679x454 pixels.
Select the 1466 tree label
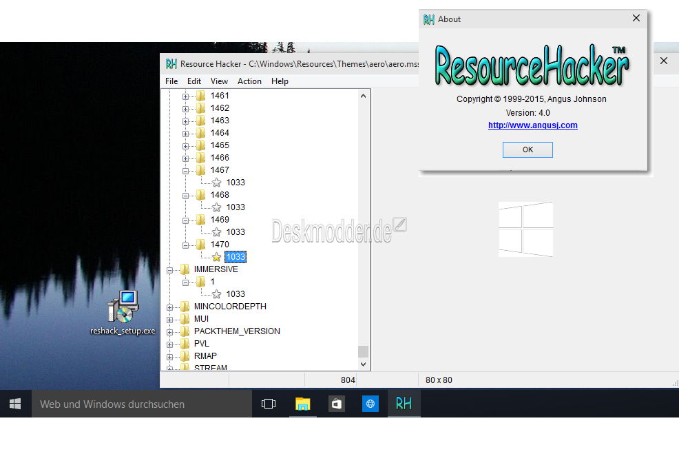point(220,158)
